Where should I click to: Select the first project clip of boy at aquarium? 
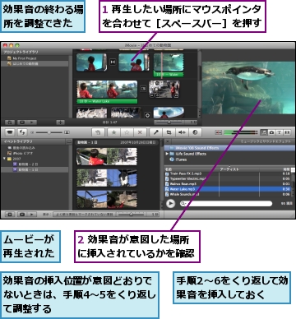pyautogui.click(x=91, y=62)
